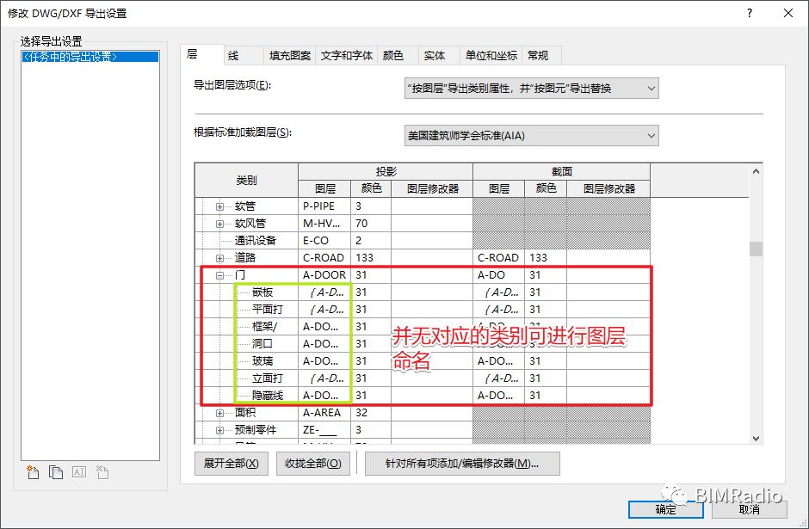This screenshot has width=809, height=529.
Task: Click the 收拢全部 button
Action: [x=313, y=464]
